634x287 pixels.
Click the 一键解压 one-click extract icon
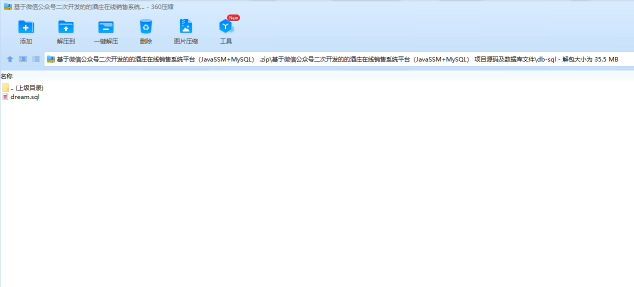click(106, 27)
